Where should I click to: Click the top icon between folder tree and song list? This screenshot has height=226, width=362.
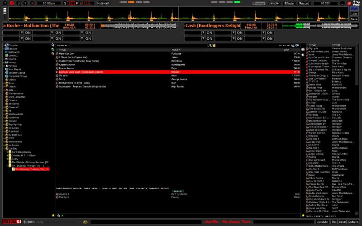point(53,45)
